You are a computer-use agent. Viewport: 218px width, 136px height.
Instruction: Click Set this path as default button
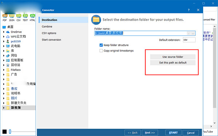point(173,63)
